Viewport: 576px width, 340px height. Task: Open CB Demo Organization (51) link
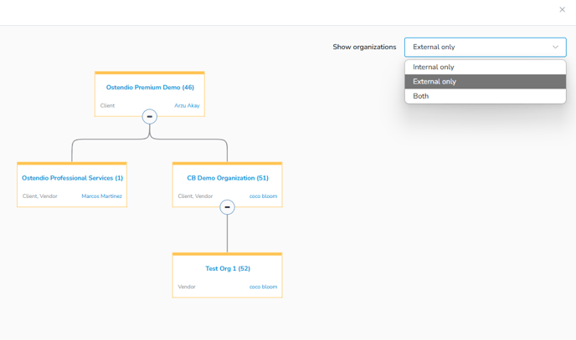tap(228, 178)
